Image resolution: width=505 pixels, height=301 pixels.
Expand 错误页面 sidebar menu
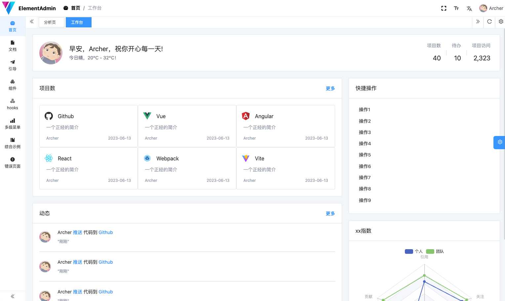tap(13, 163)
